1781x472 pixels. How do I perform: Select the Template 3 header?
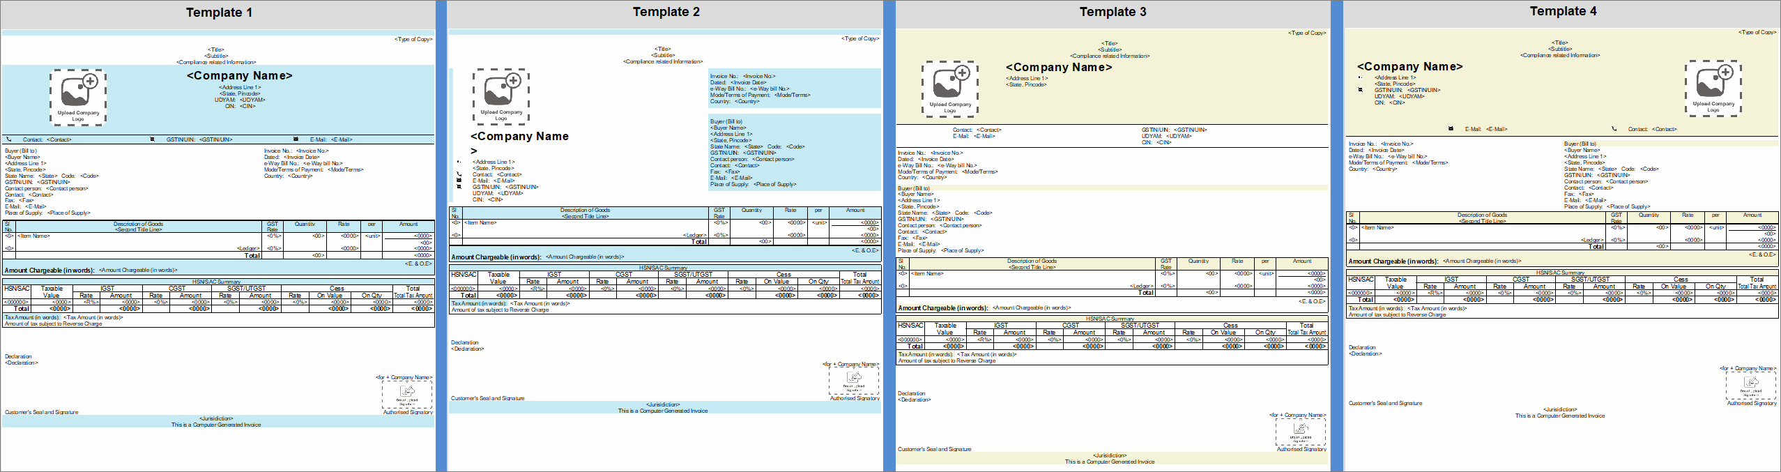[1113, 12]
